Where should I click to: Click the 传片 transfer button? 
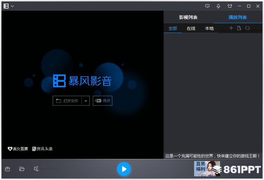coord(103,101)
